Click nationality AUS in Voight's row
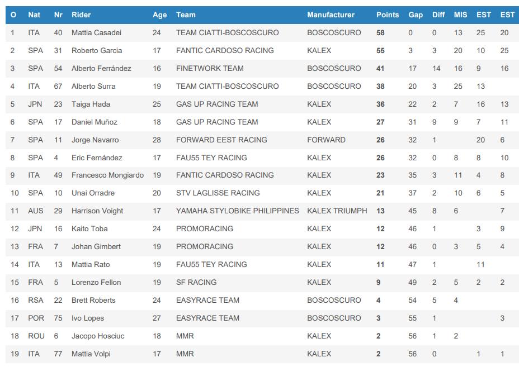Image resolution: width=519 pixels, height=367 pixels. click(35, 211)
